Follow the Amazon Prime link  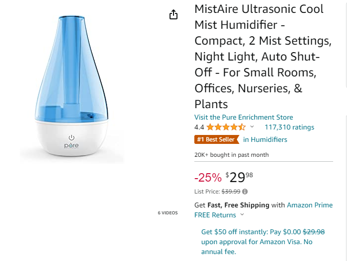click(310, 205)
